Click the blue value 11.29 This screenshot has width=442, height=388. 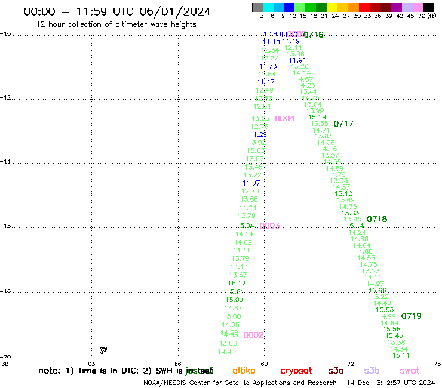coord(258,134)
